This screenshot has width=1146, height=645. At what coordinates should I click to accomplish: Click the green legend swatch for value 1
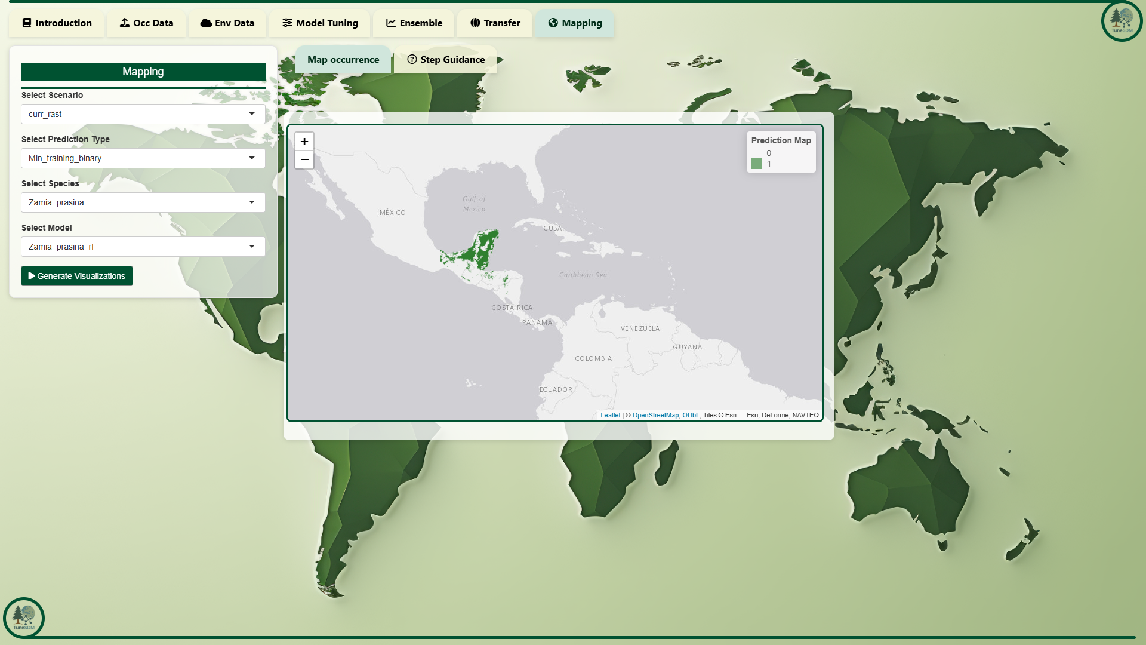point(756,164)
